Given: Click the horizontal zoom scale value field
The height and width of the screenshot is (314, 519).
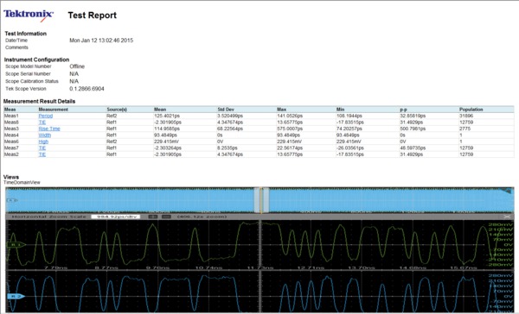Looking at the screenshot, I should pyautogui.click(x=116, y=217).
